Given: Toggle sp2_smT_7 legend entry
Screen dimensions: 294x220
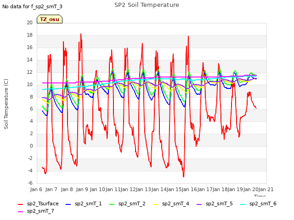Looking at the screenshot, I should coord(36,211).
